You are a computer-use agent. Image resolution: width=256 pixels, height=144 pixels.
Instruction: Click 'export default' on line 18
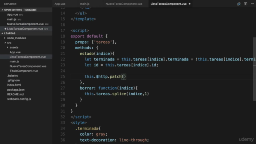[87, 36]
